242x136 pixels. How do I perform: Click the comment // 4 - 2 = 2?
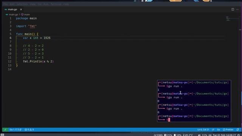[33, 46]
